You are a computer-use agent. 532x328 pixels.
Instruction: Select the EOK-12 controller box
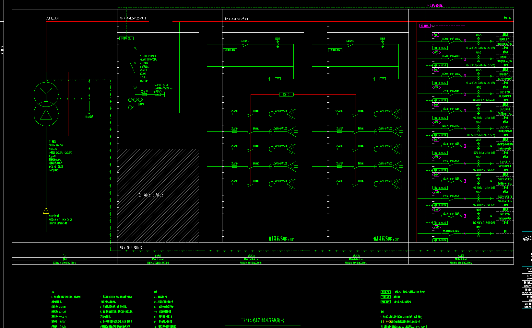(286, 95)
